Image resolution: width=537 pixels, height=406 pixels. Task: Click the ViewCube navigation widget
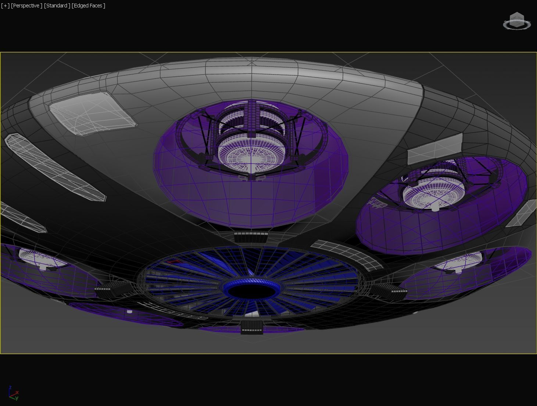[517, 19]
